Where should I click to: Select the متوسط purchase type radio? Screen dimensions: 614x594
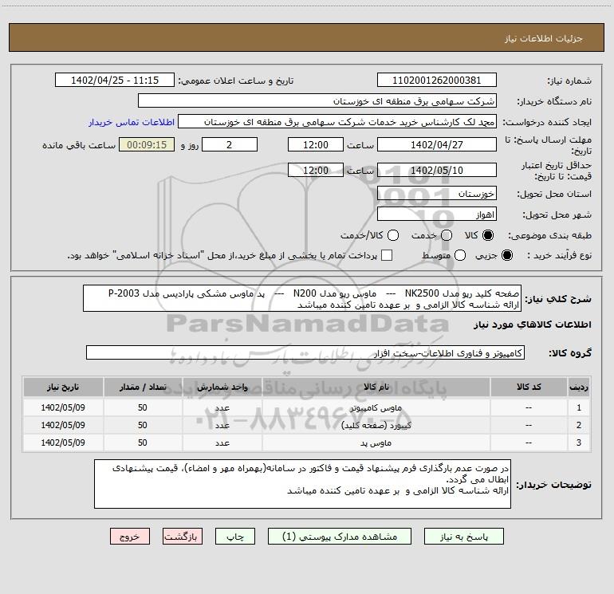point(460,255)
